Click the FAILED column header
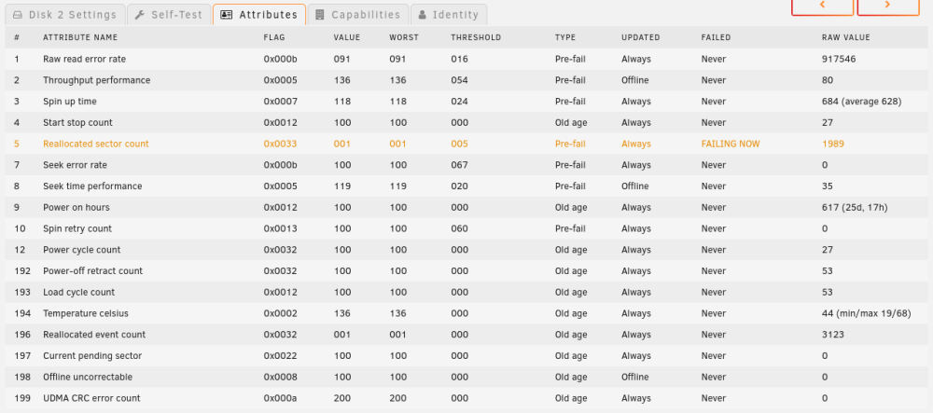The height and width of the screenshot is (413, 933). pos(716,37)
